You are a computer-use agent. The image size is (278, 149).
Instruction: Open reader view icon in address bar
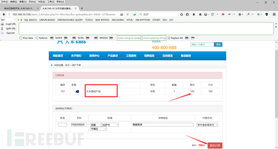[122, 14]
